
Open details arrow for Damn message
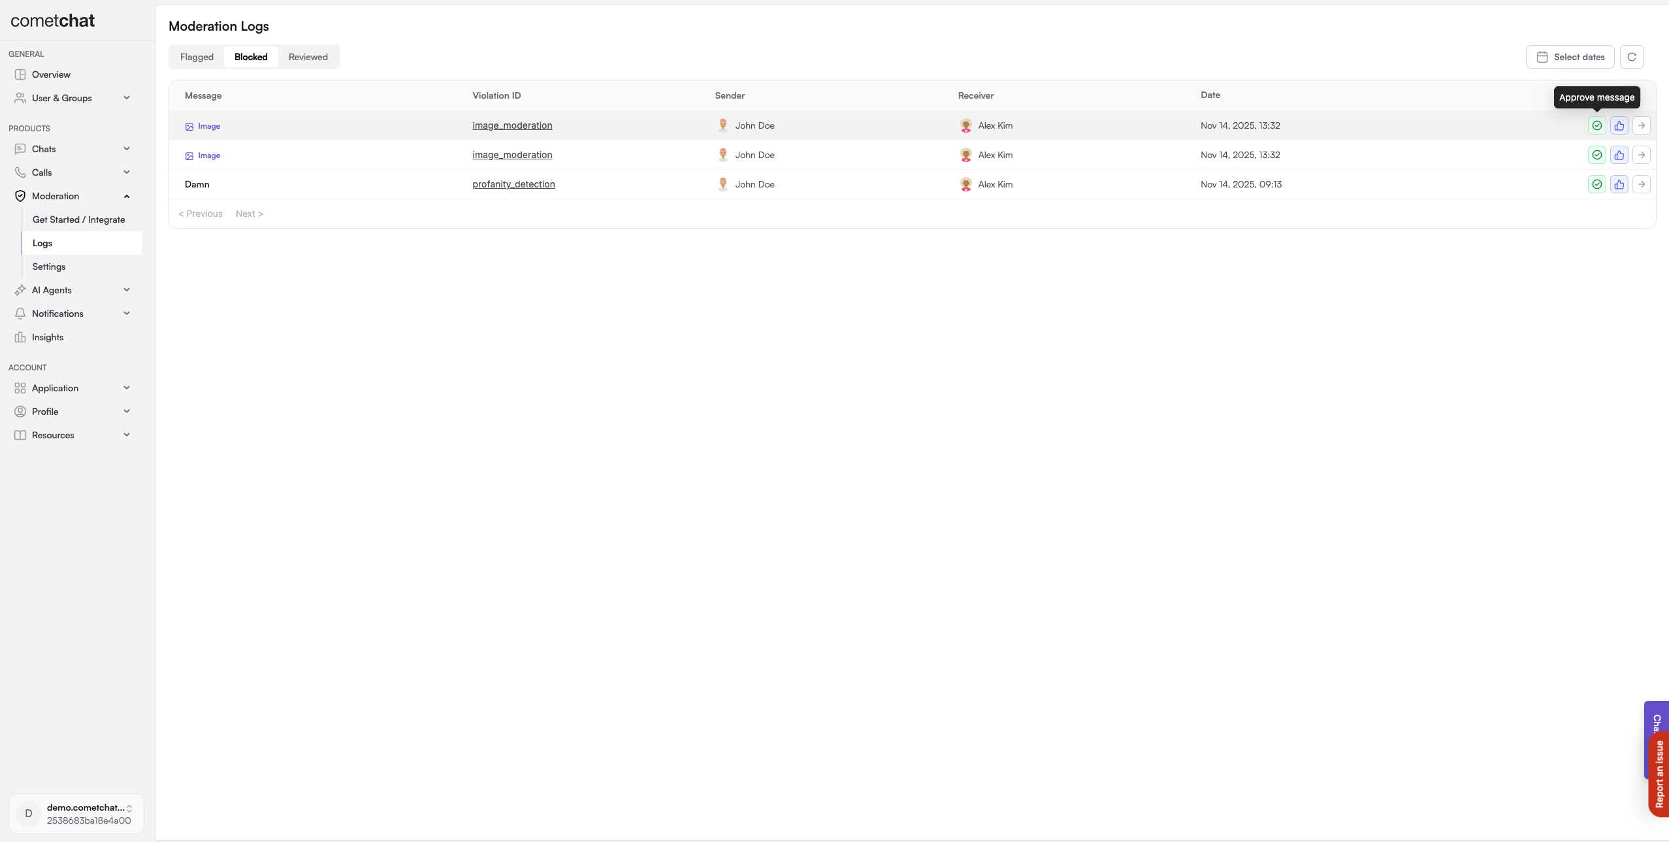1641,184
